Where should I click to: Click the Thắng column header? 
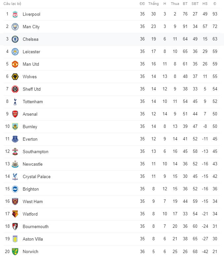[153, 4]
